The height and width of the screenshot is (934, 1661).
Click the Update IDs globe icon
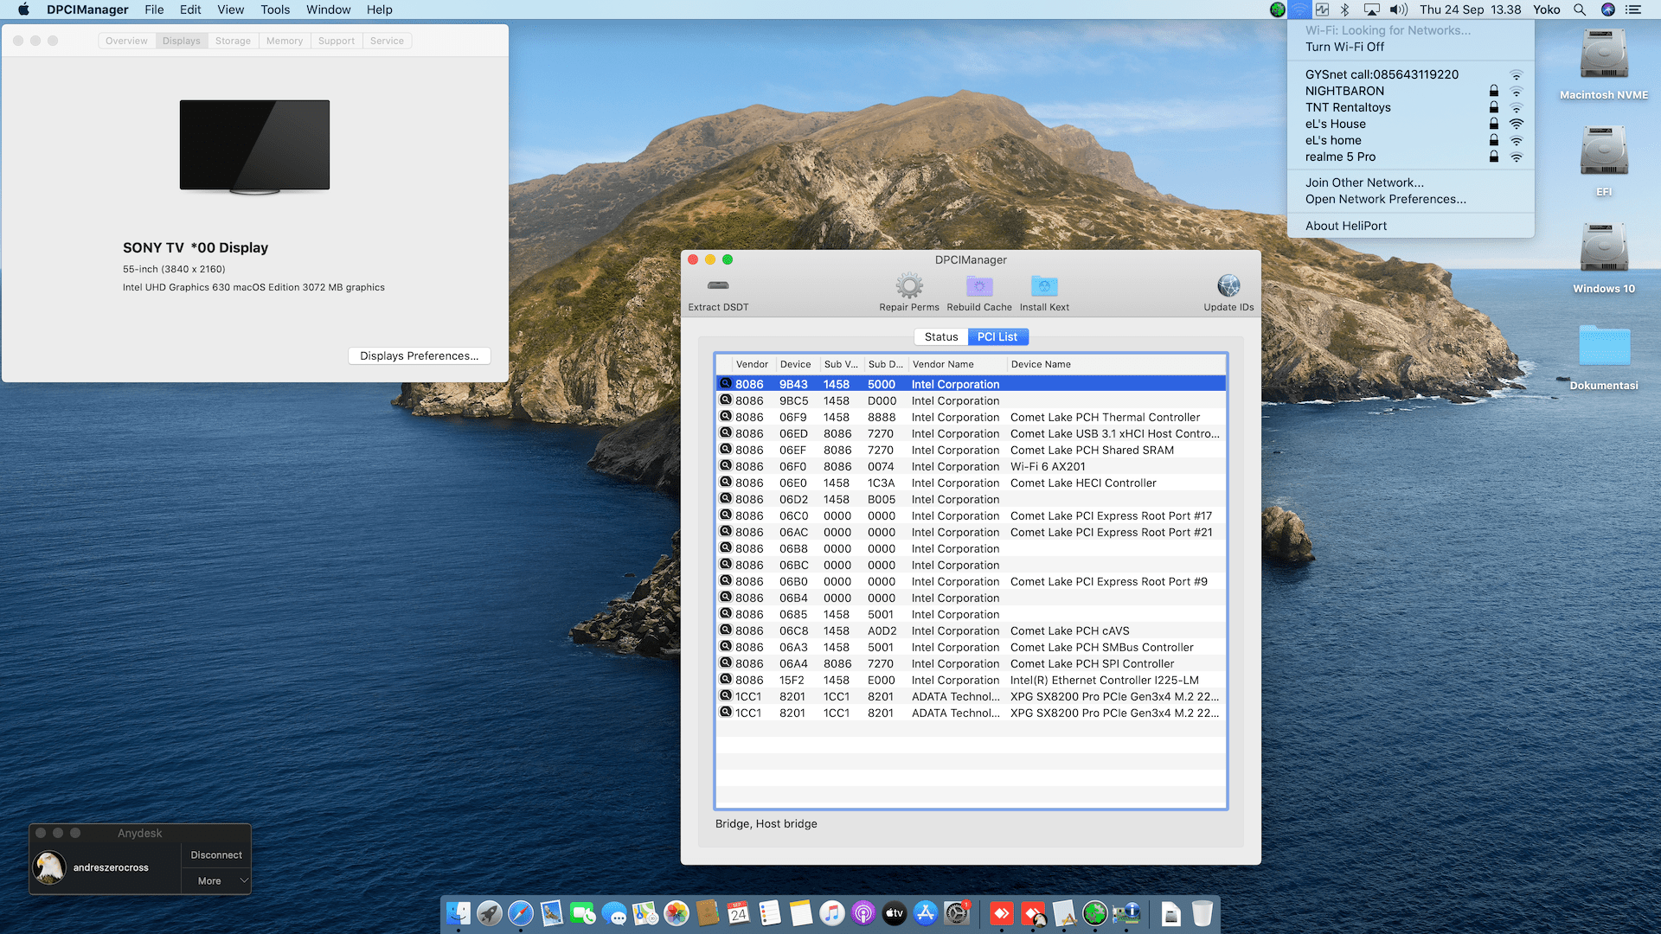pos(1228,286)
